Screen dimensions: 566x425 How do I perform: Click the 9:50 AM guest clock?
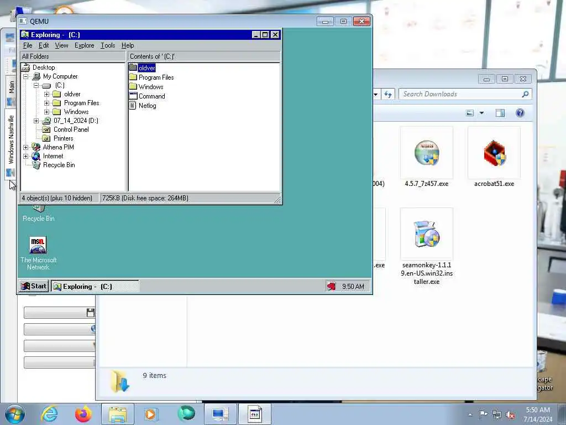click(353, 287)
